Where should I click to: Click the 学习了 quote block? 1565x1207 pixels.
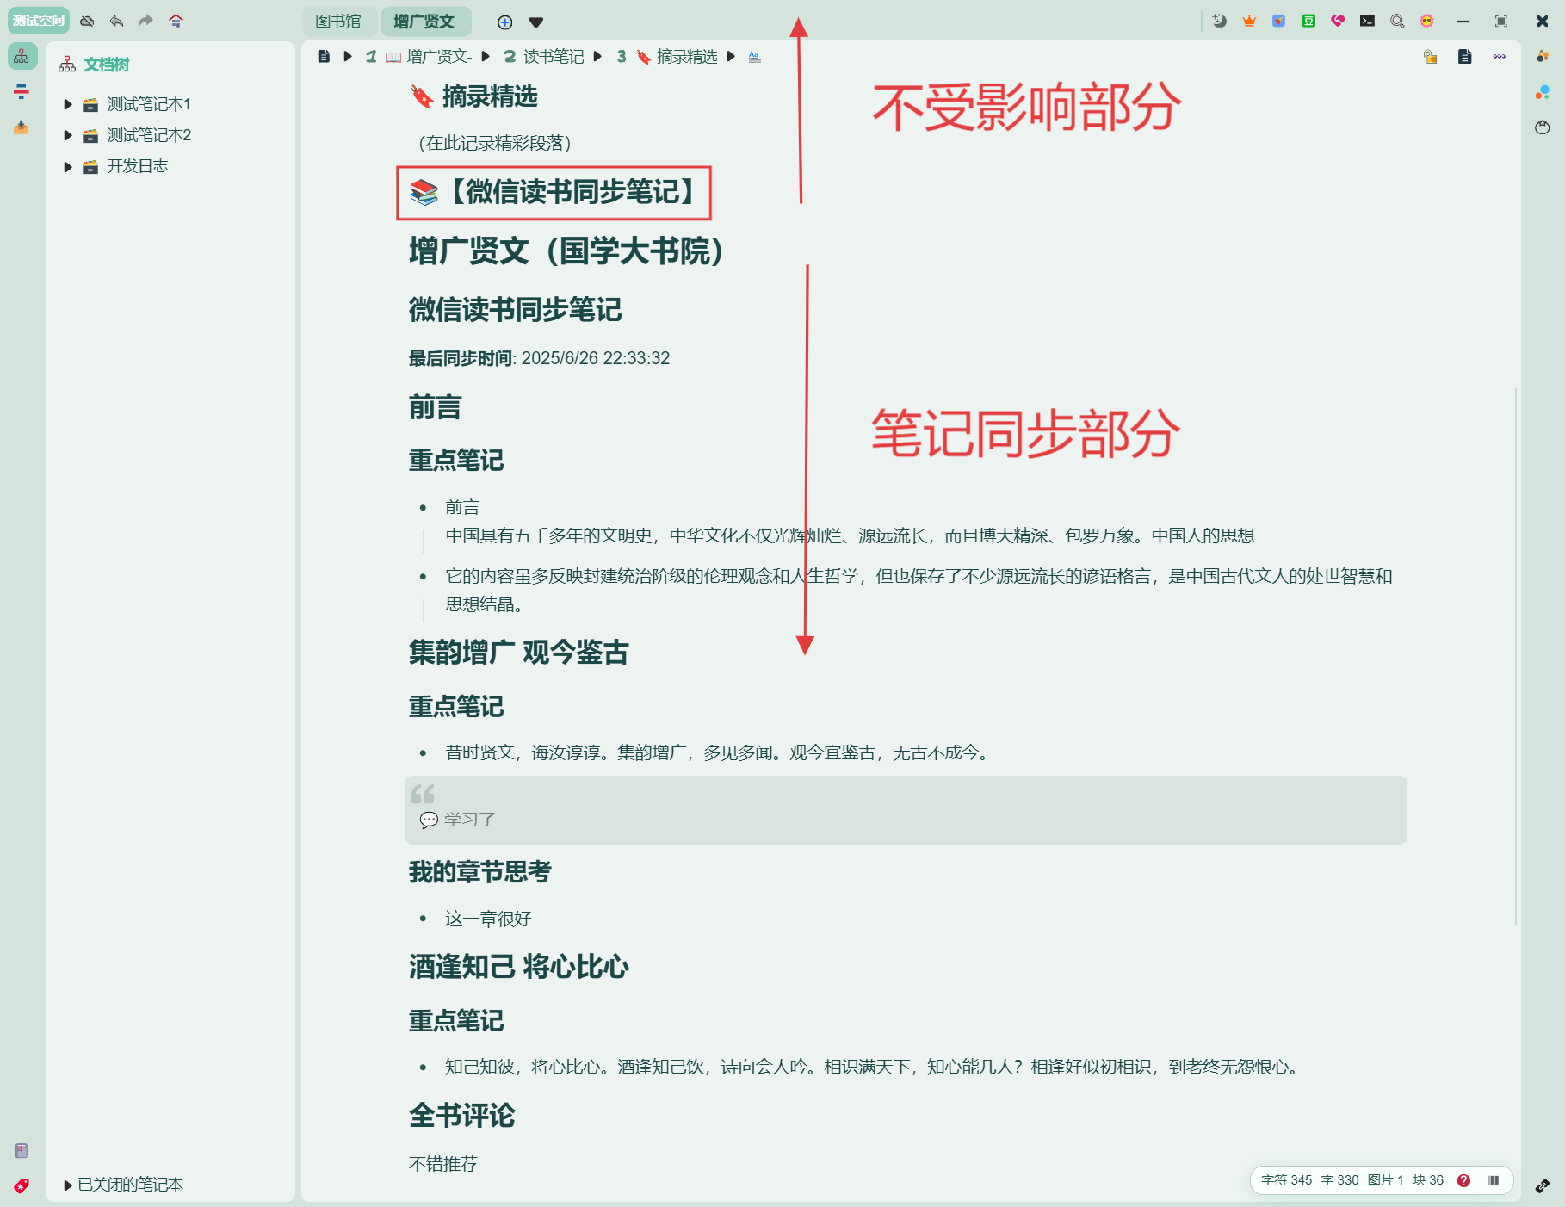pos(906,810)
